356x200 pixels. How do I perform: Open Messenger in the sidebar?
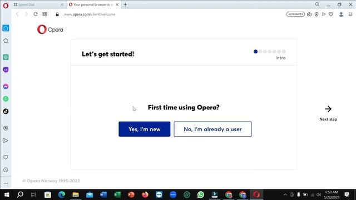(x=6, y=87)
